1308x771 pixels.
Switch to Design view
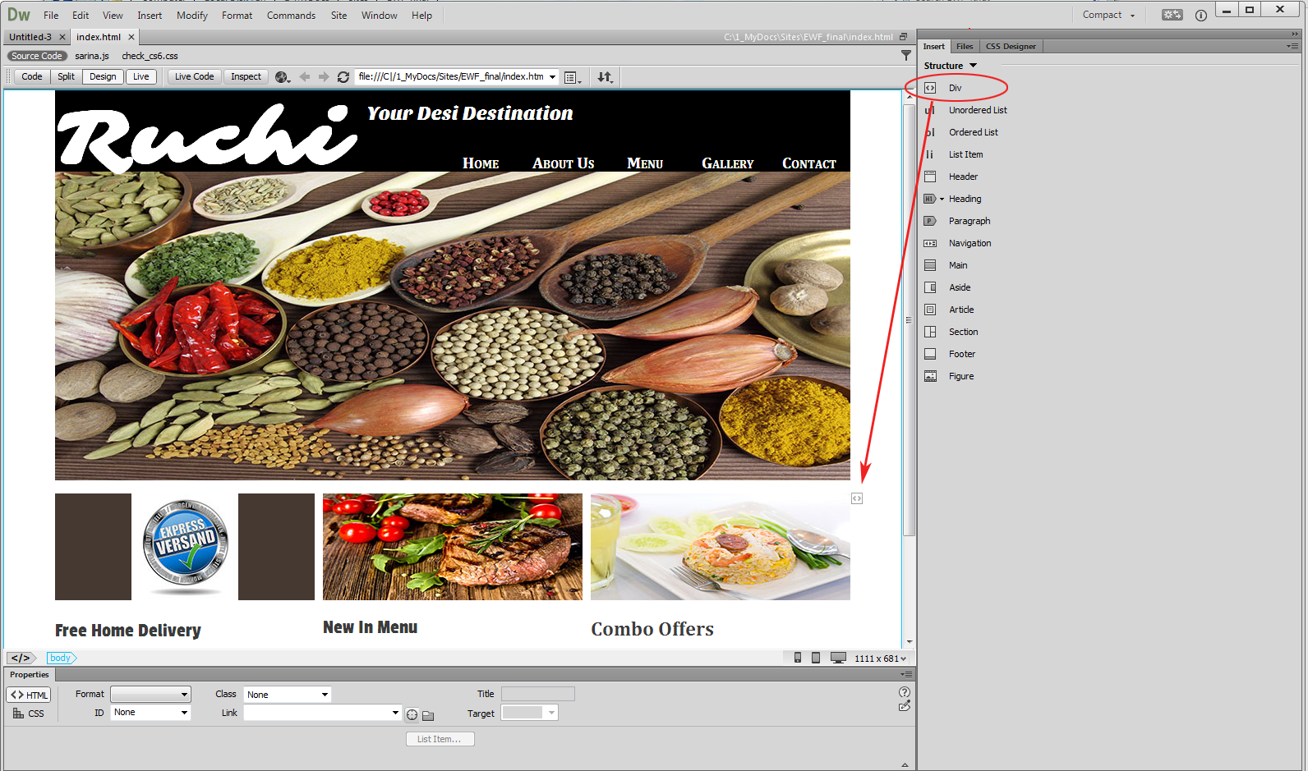tap(103, 76)
